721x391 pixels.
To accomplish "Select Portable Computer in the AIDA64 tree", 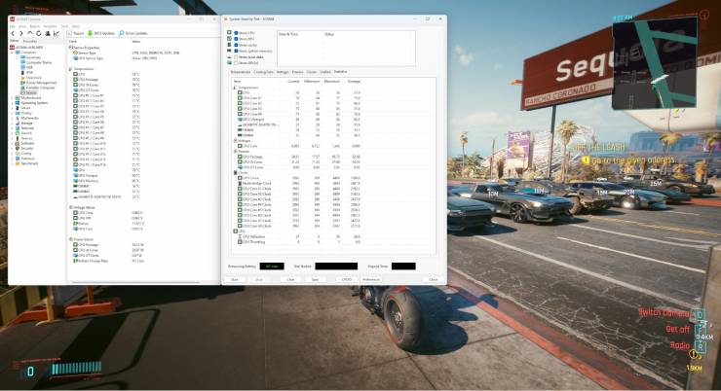I will tap(38, 88).
